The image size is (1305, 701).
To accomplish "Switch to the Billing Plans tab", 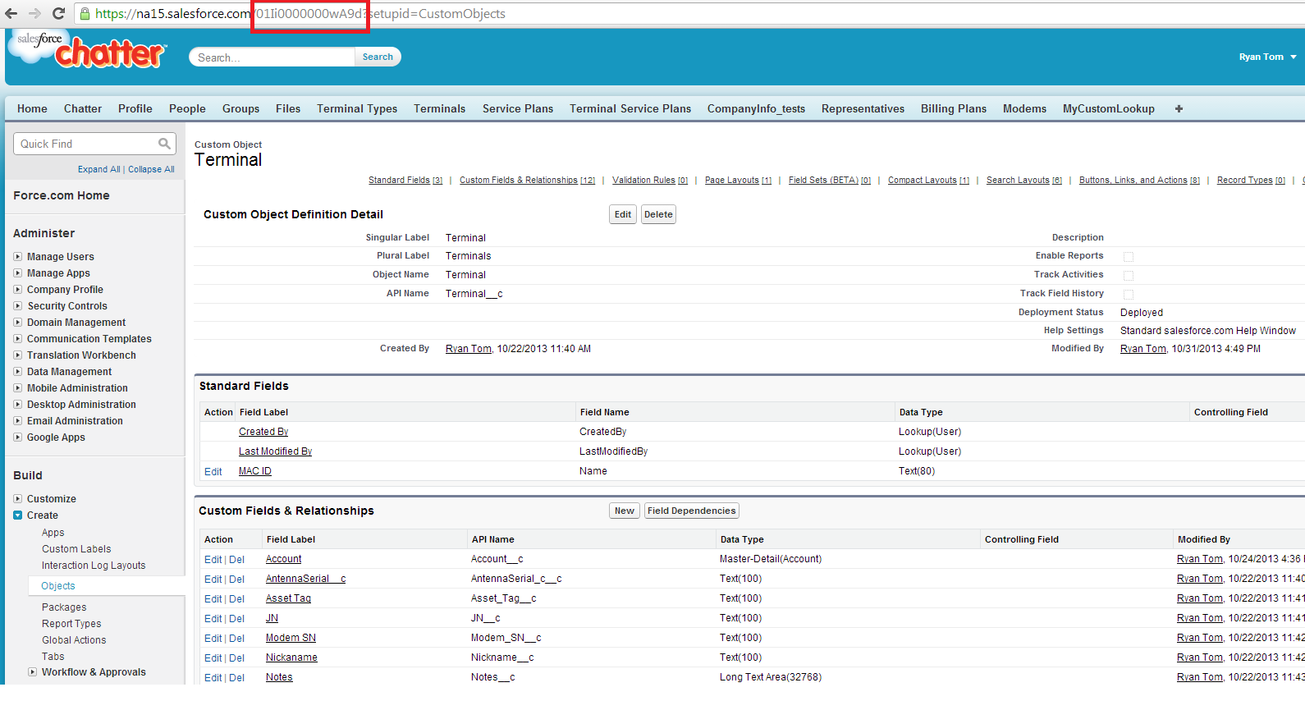I will [953, 108].
